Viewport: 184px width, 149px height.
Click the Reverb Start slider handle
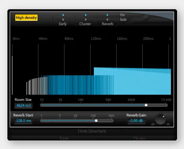point(96,120)
